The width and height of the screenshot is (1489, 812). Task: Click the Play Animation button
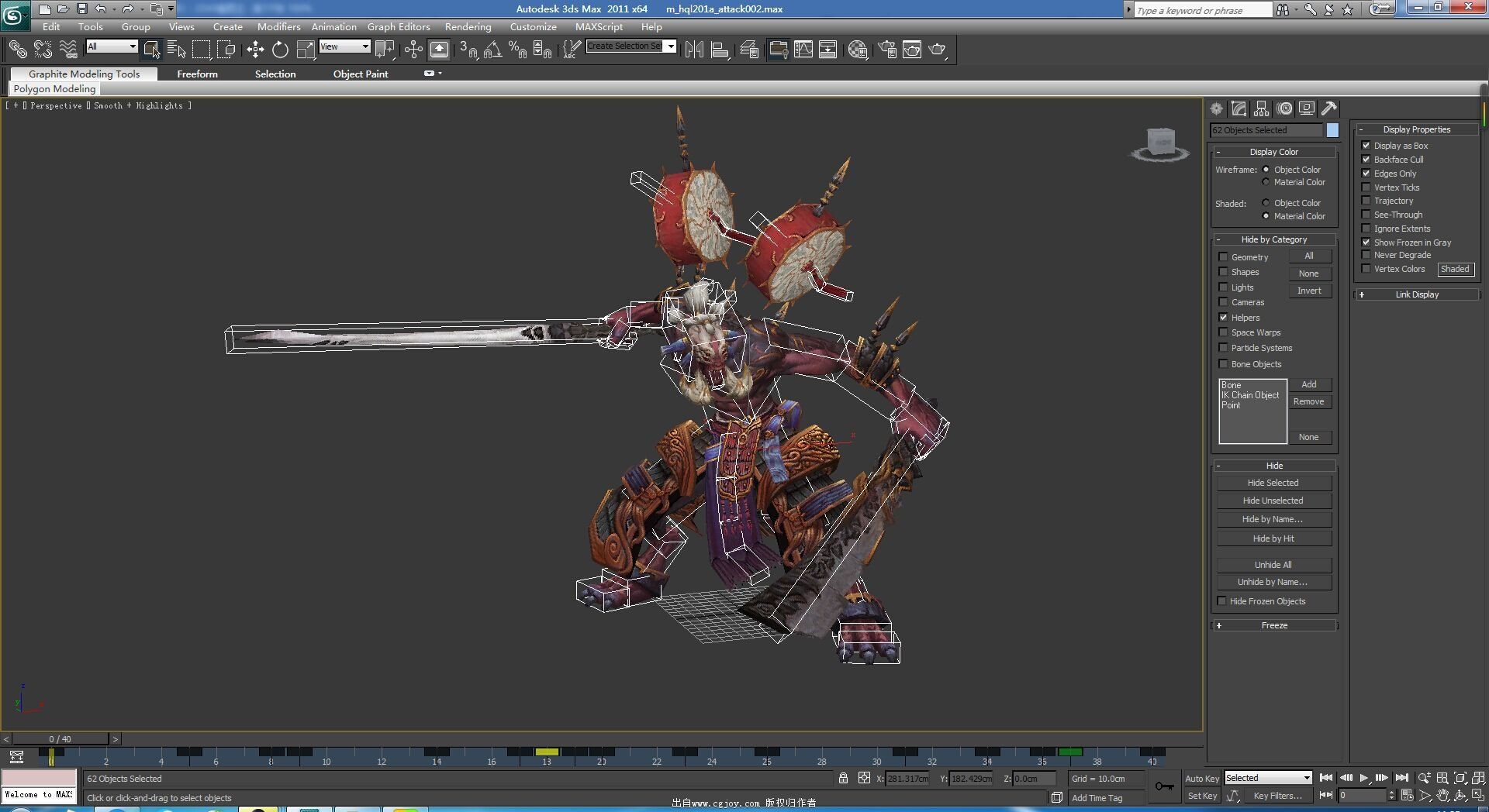(x=1363, y=778)
